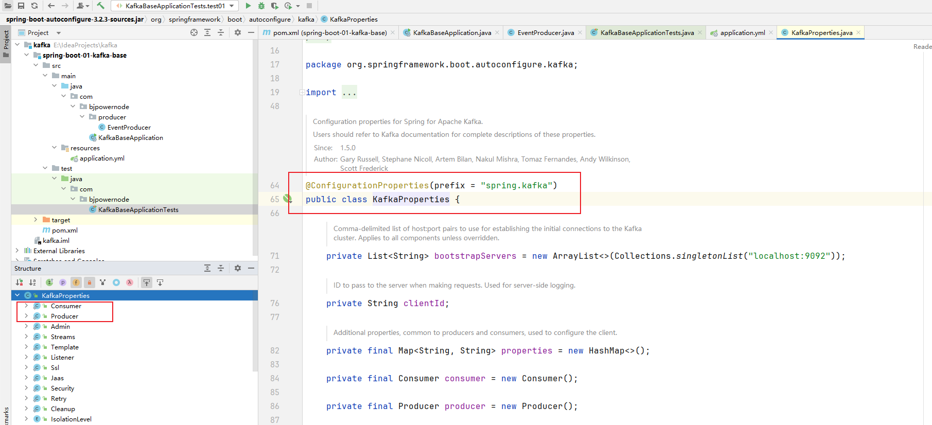Toggle autoscroll to source in Structure
Image resolution: width=932 pixels, height=425 pixels.
(147, 282)
